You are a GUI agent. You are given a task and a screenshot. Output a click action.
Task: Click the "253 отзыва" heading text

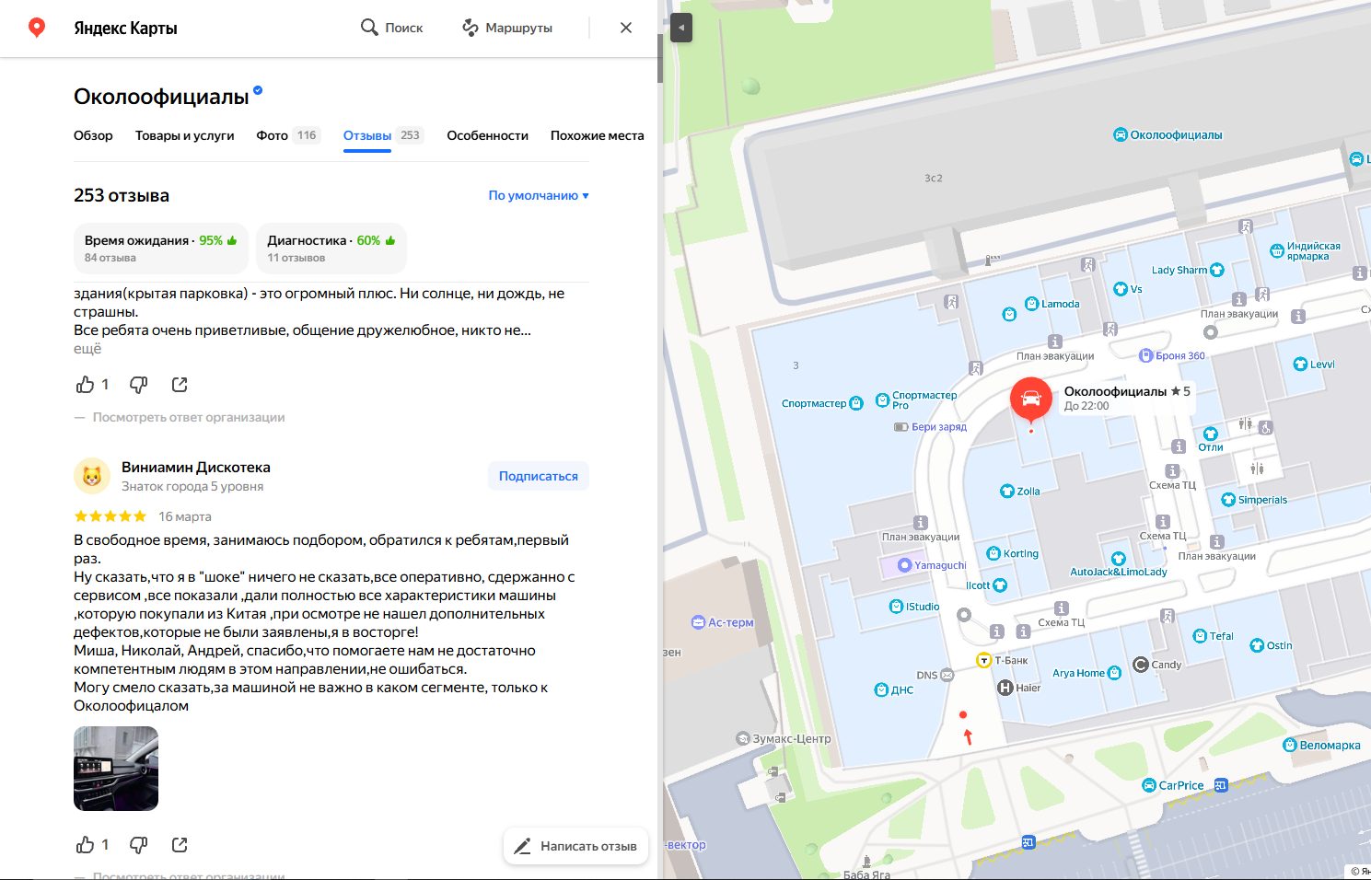coord(122,195)
